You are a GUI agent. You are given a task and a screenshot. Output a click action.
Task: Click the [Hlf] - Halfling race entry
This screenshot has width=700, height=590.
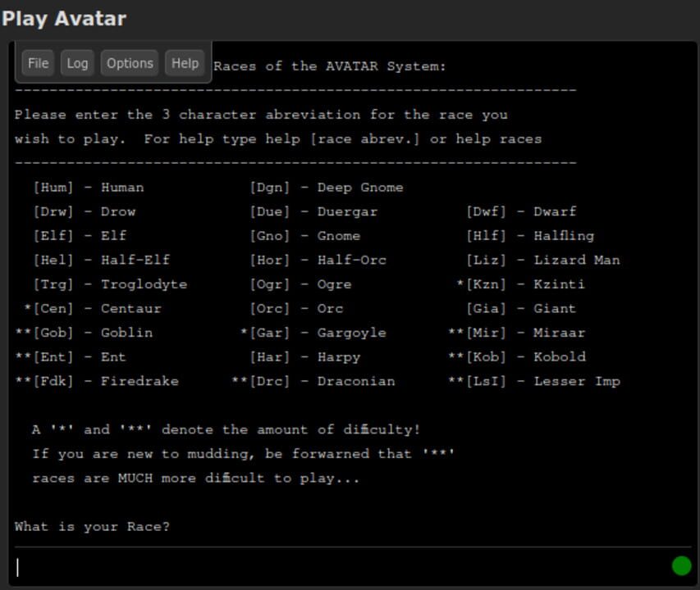530,235
